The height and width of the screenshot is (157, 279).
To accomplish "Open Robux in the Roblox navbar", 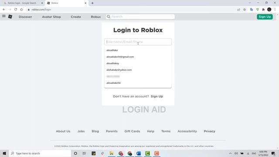I will click(96, 17).
